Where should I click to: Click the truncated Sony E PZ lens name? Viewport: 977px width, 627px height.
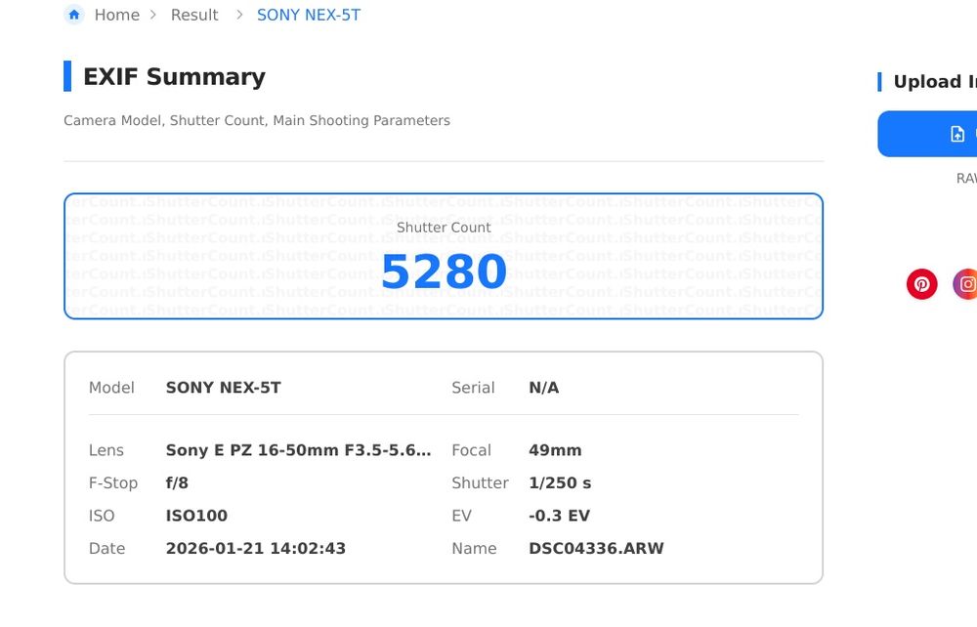pyautogui.click(x=298, y=450)
